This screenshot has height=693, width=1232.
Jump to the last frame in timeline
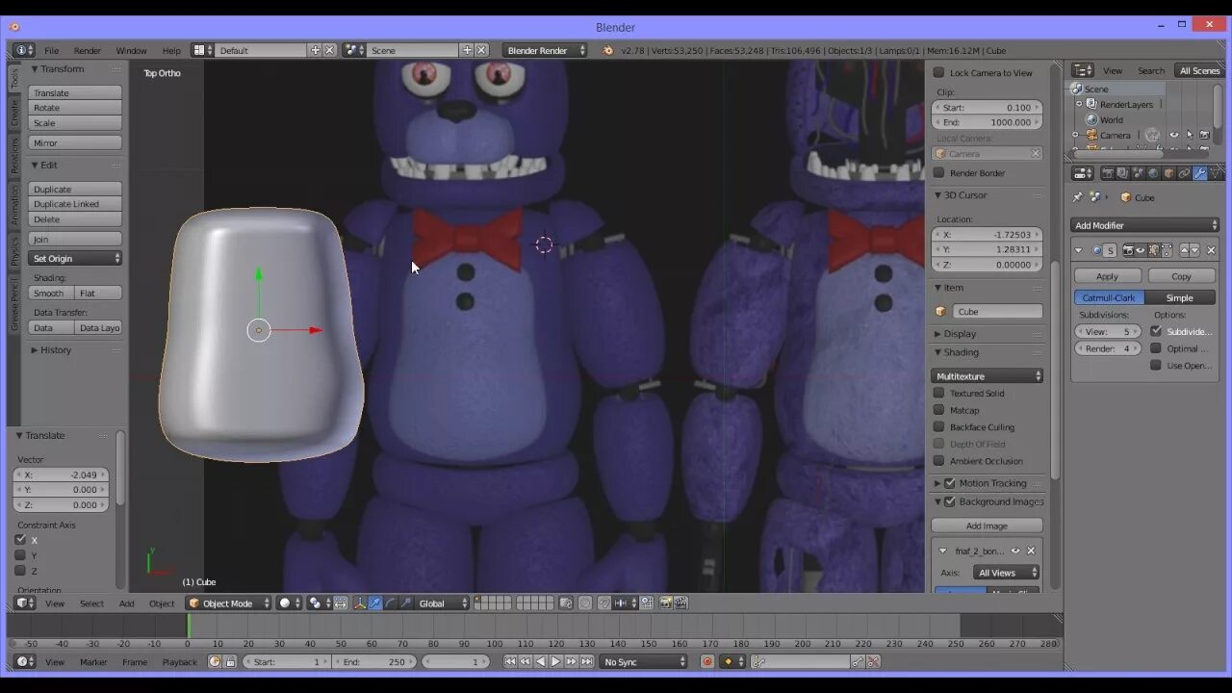[x=586, y=661]
